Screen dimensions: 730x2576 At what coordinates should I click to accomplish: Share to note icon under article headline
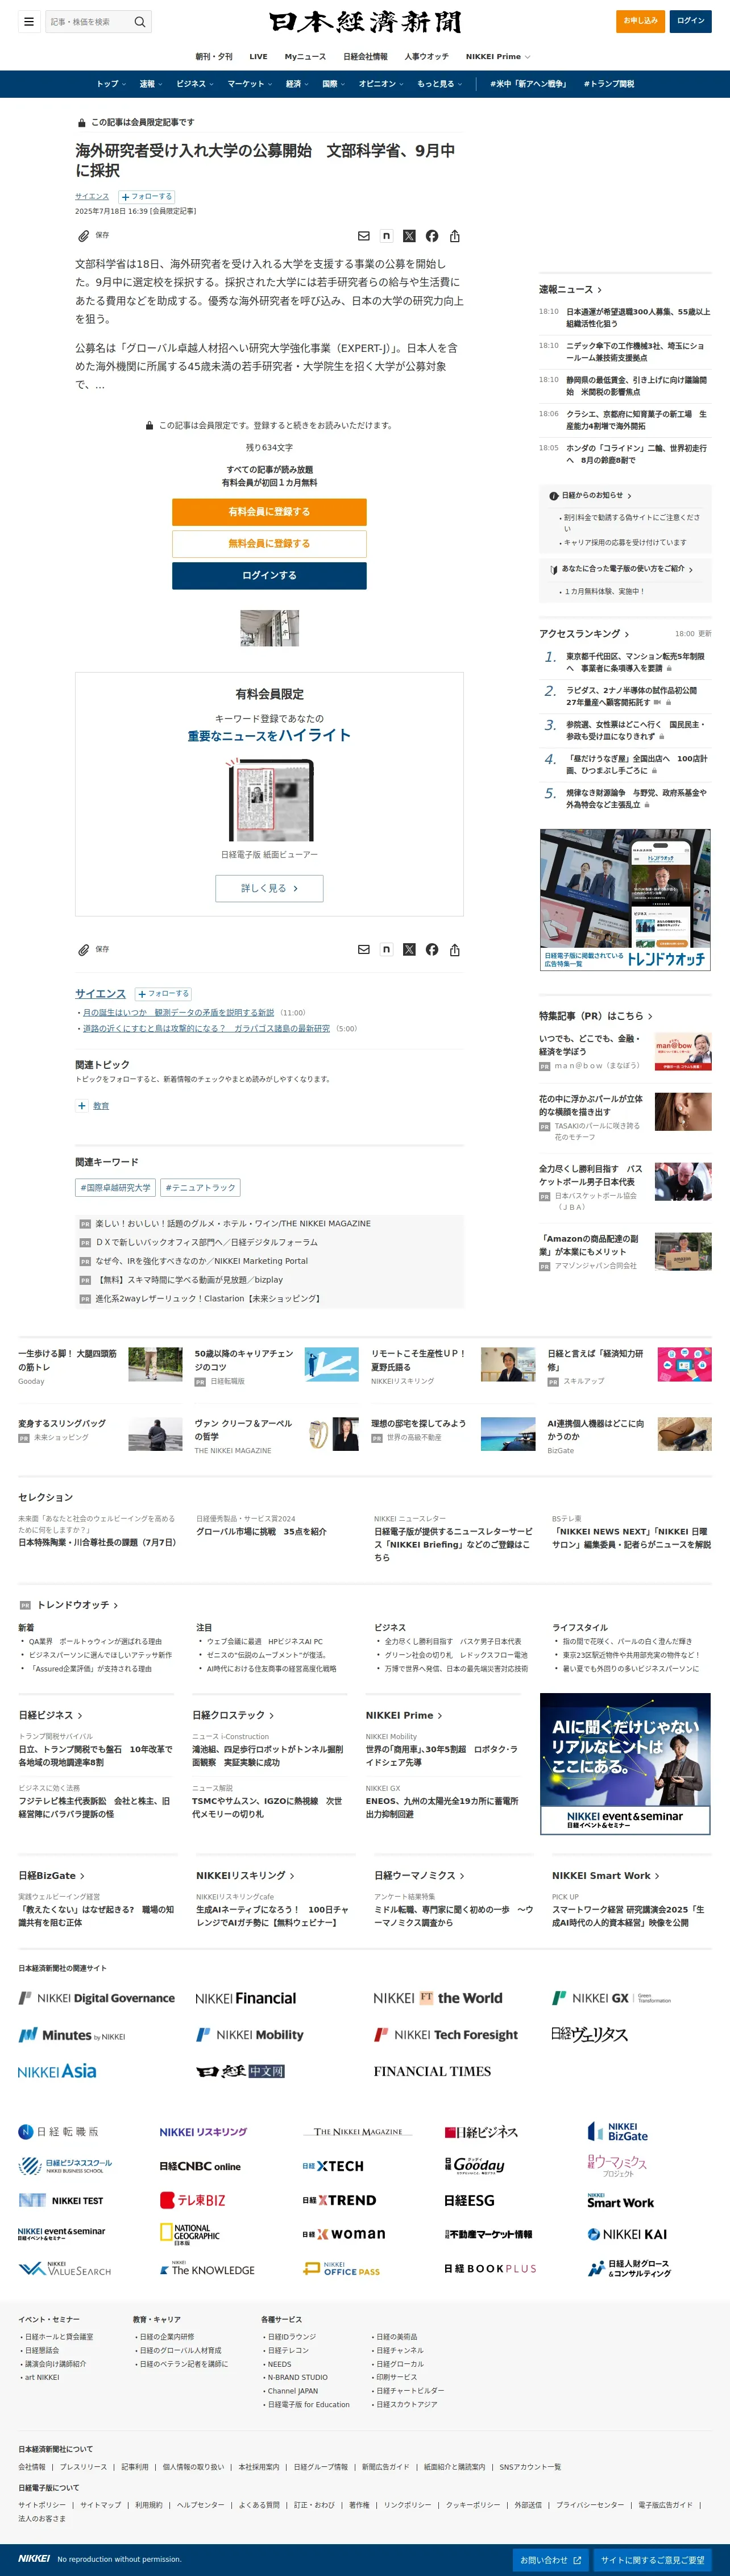coord(386,236)
